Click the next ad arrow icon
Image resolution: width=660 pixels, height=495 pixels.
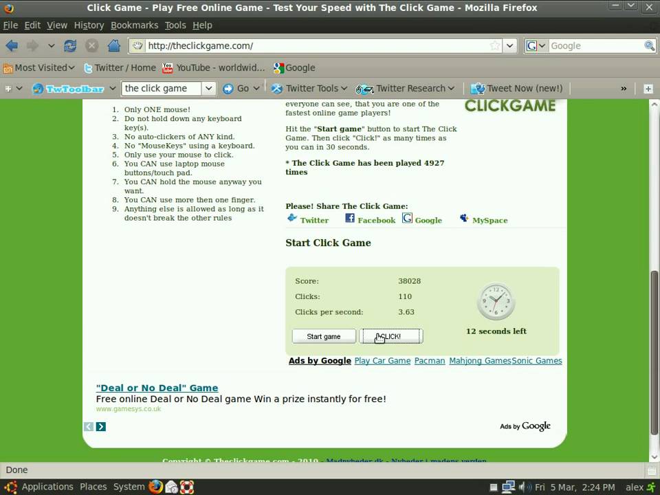pos(100,426)
